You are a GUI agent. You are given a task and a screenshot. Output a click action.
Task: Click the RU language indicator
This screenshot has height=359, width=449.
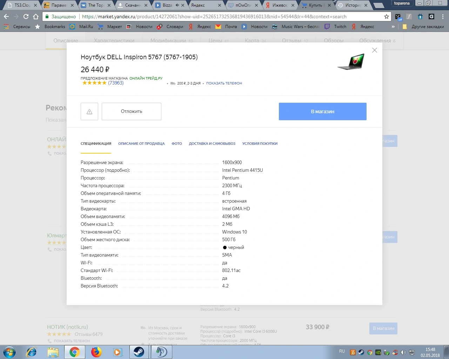342,351
